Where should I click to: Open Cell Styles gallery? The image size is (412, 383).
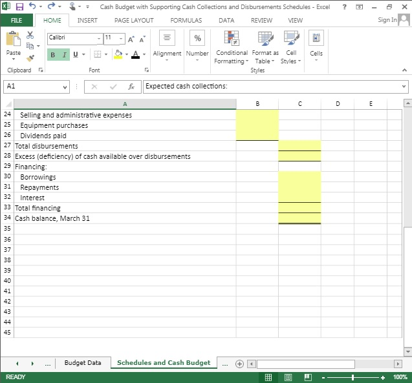(291, 48)
